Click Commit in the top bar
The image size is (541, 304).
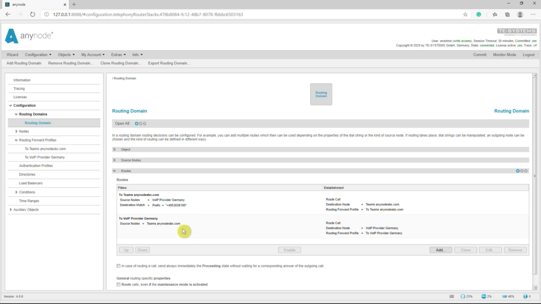[480, 55]
